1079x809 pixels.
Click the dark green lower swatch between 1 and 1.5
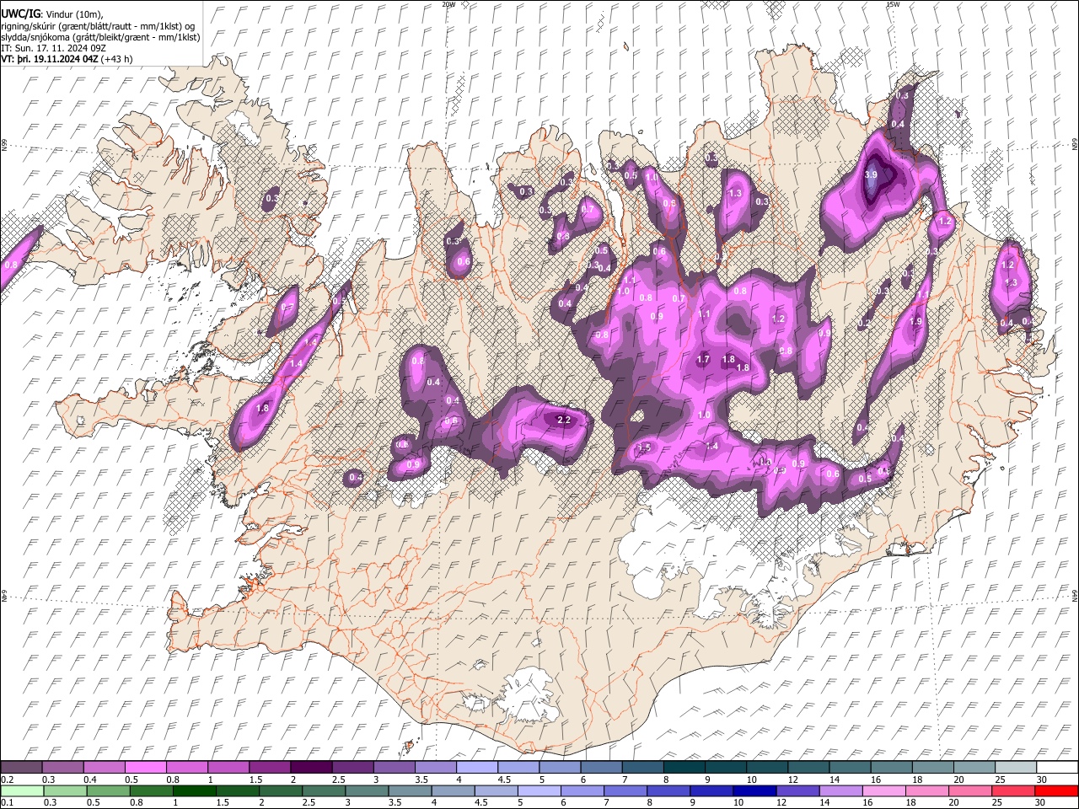click(194, 791)
